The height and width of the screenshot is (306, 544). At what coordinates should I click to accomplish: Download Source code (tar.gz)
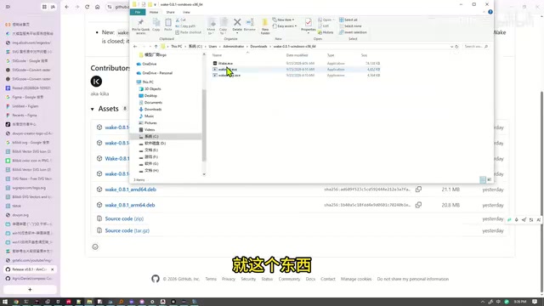point(127,230)
